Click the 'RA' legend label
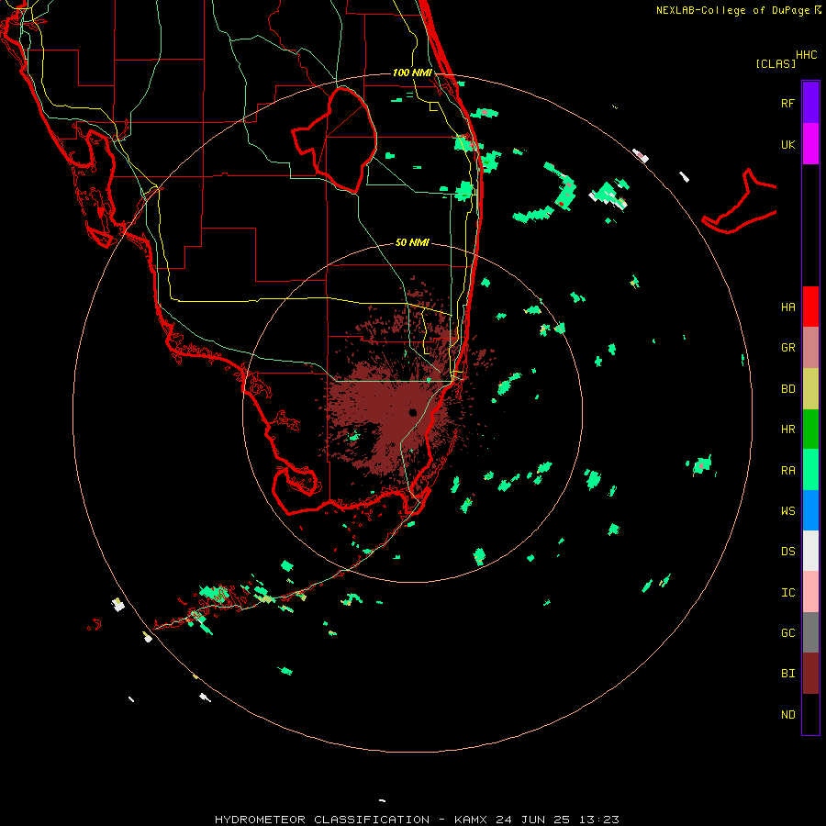 787,471
